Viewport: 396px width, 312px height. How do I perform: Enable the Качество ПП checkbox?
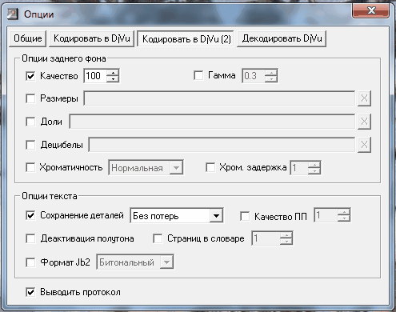tap(245, 216)
